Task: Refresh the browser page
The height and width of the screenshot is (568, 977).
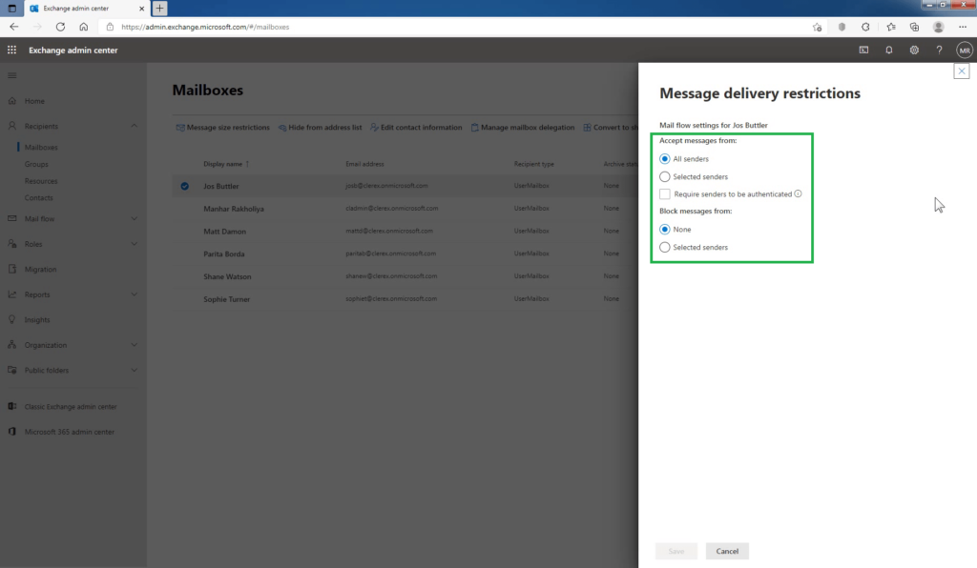Action: click(x=60, y=27)
